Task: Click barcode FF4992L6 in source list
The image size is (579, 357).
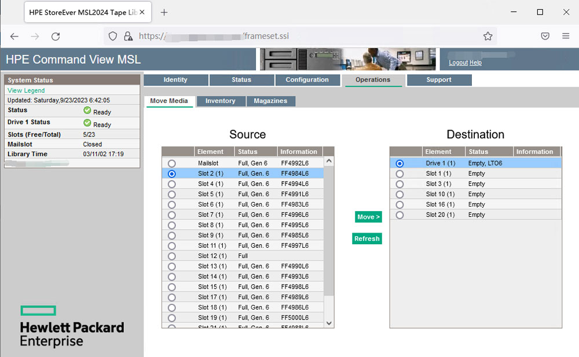Action: [295, 163]
